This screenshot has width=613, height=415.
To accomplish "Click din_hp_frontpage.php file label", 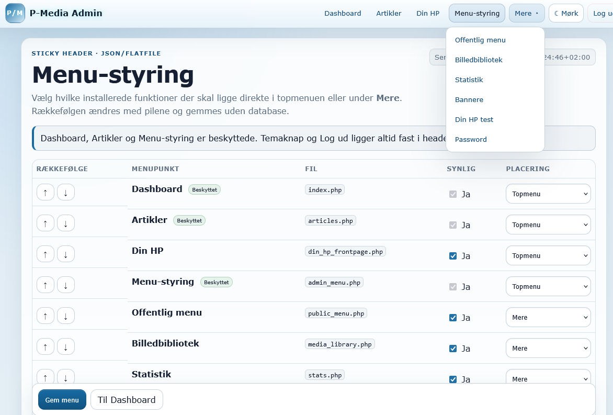I will (x=345, y=252).
